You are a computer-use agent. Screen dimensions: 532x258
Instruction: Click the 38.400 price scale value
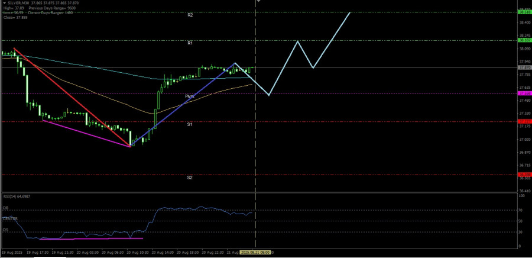524,22
